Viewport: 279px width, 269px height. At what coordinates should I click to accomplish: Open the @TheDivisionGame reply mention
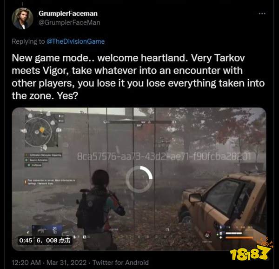pos(76,41)
